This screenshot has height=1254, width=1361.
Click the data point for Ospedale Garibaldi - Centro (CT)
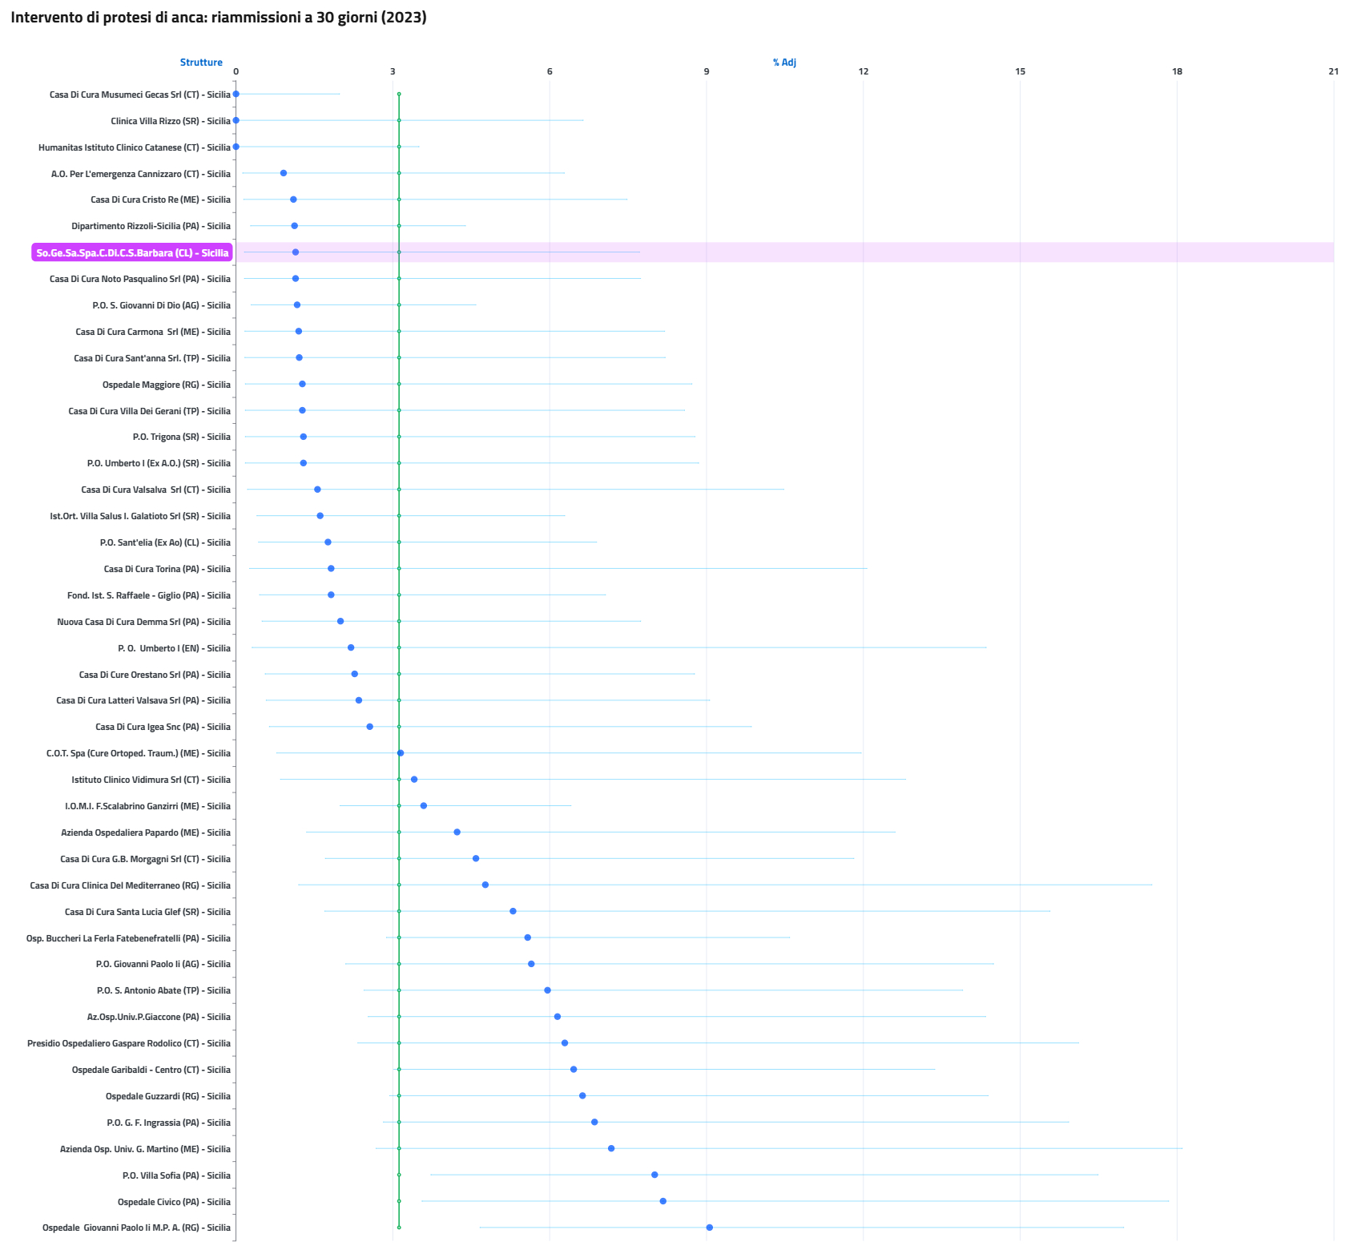click(x=574, y=1070)
